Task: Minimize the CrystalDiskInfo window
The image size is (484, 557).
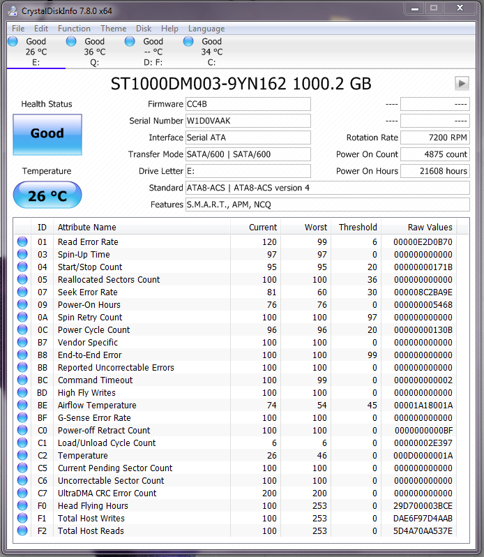Action: pyautogui.click(x=415, y=8)
